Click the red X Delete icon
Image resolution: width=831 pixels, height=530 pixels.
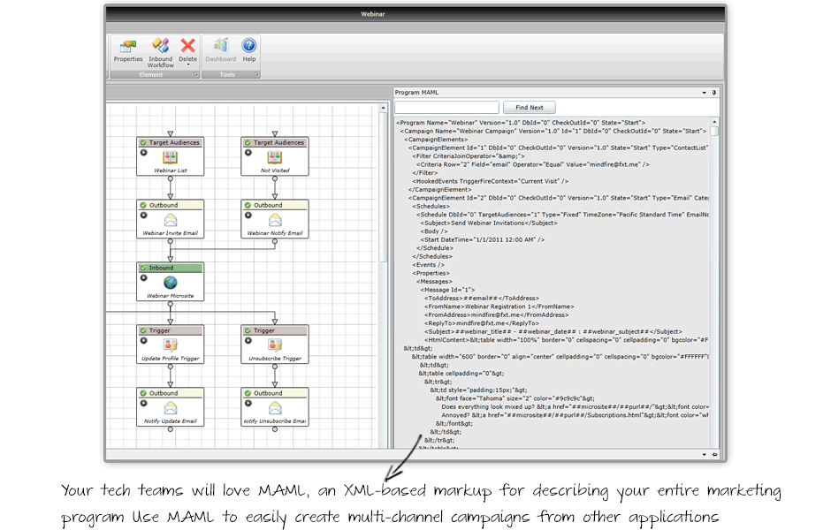[x=188, y=46]
